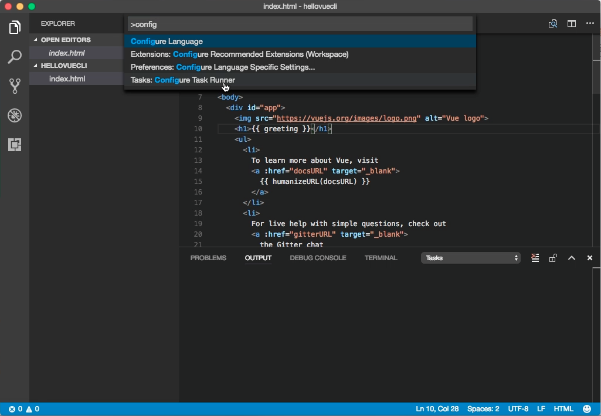The height and width of the screenshot is (416, 601).
Task: Select Configure Language Specific Settings command
Action: tap(300, 67)
